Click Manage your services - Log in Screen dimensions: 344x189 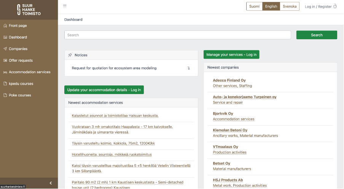pyautogui.click(x=231, y=54)
